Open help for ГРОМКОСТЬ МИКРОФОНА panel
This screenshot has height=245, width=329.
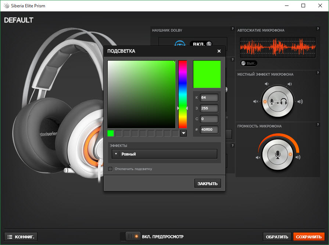point(318,125)
